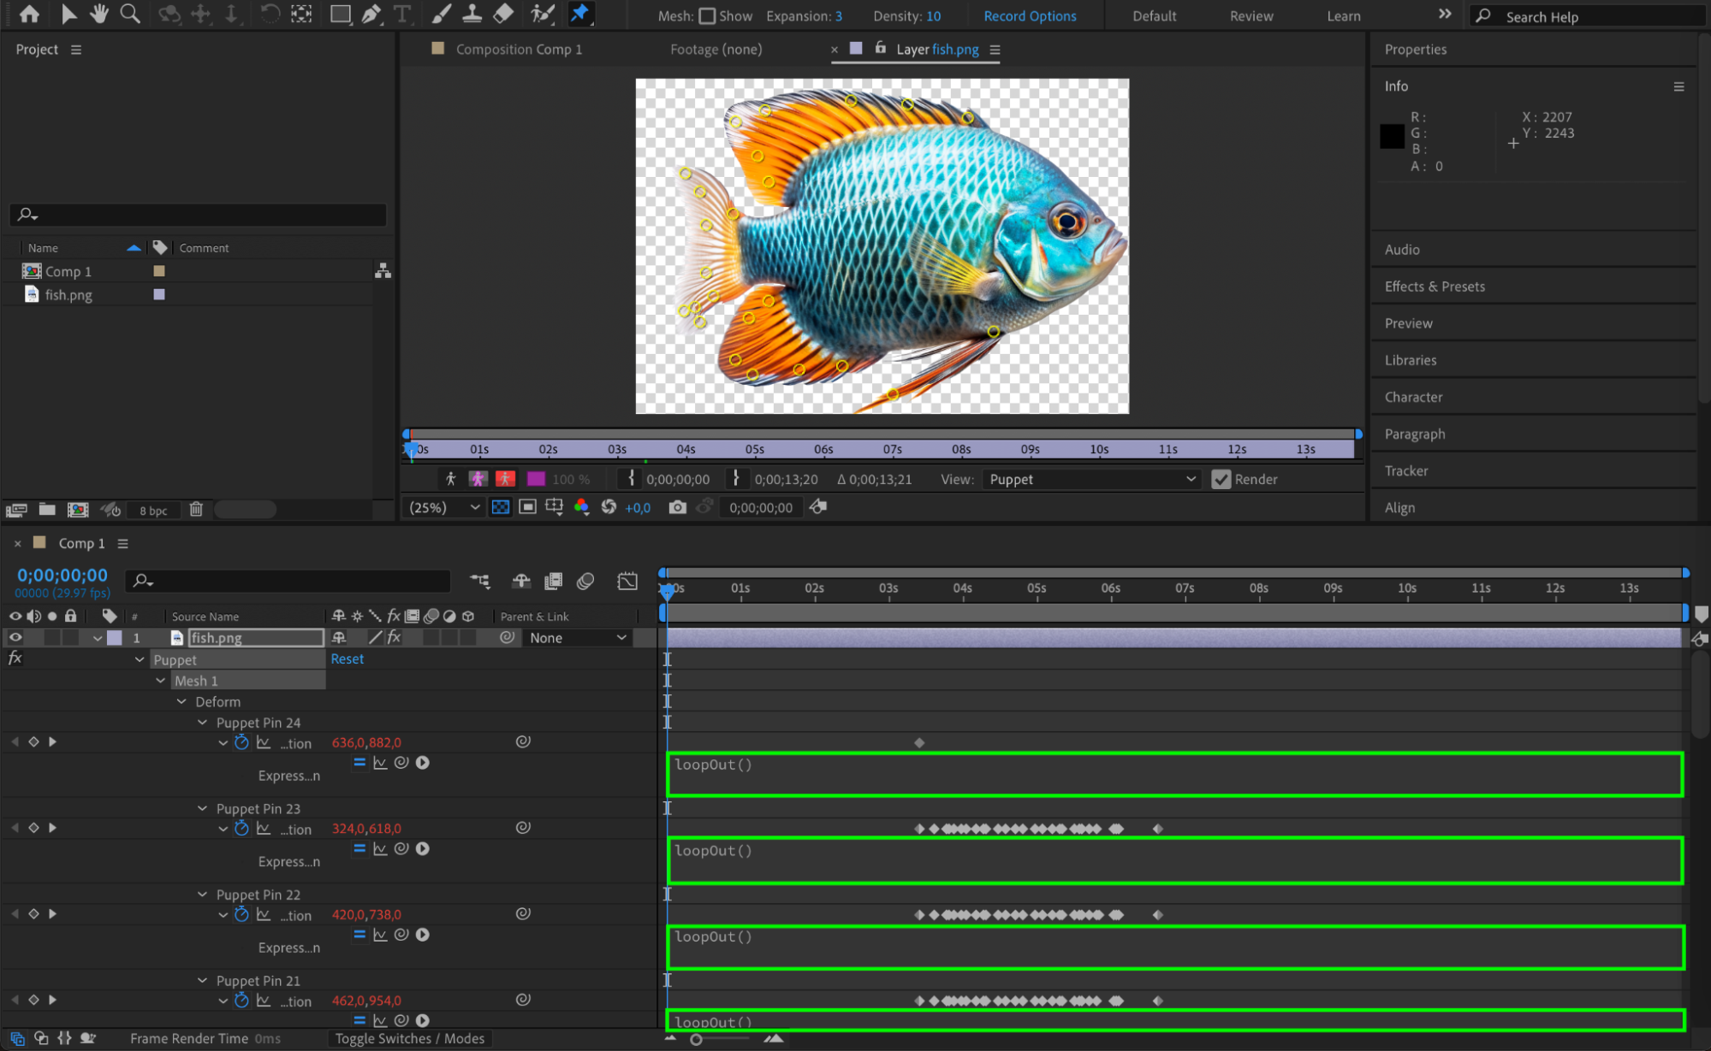Select the Puppet Pin tool
Image resolution: width=1711 pixels, height=1051 pixels.
580,13
